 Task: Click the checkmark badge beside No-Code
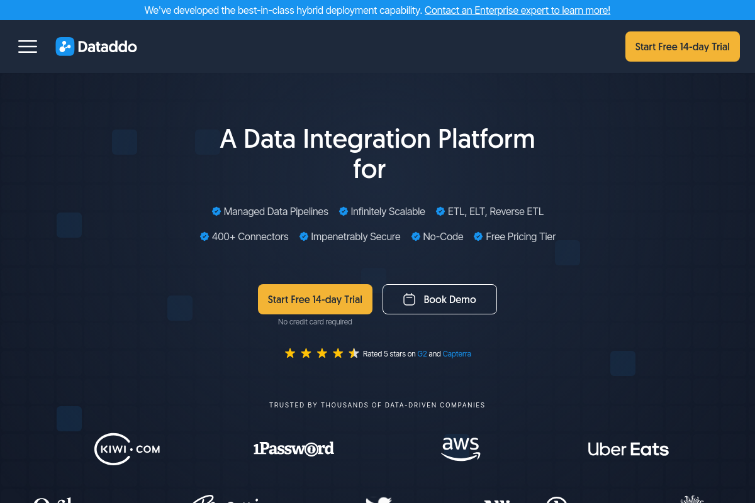click(416, 236)
